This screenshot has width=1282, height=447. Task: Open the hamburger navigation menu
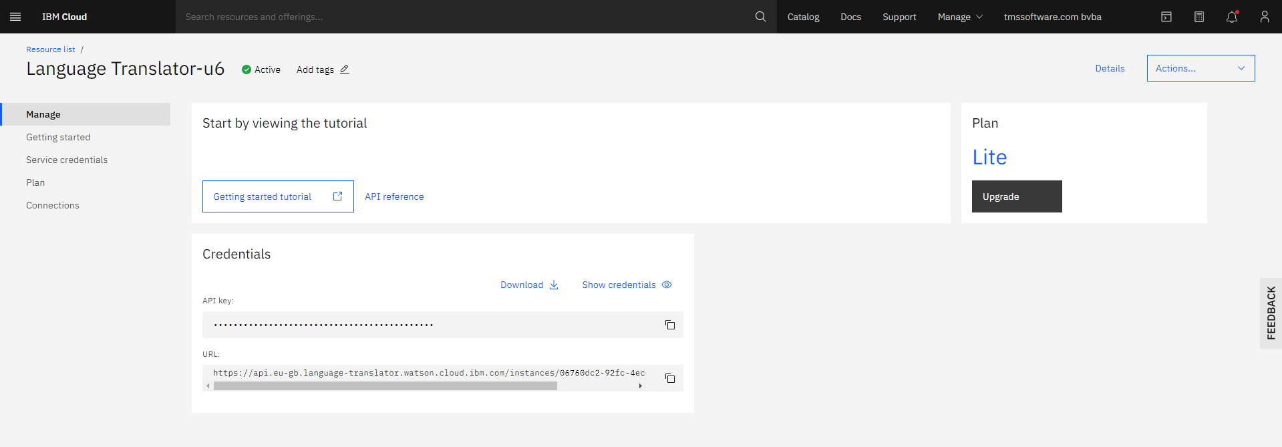click(x=15, y=17)
